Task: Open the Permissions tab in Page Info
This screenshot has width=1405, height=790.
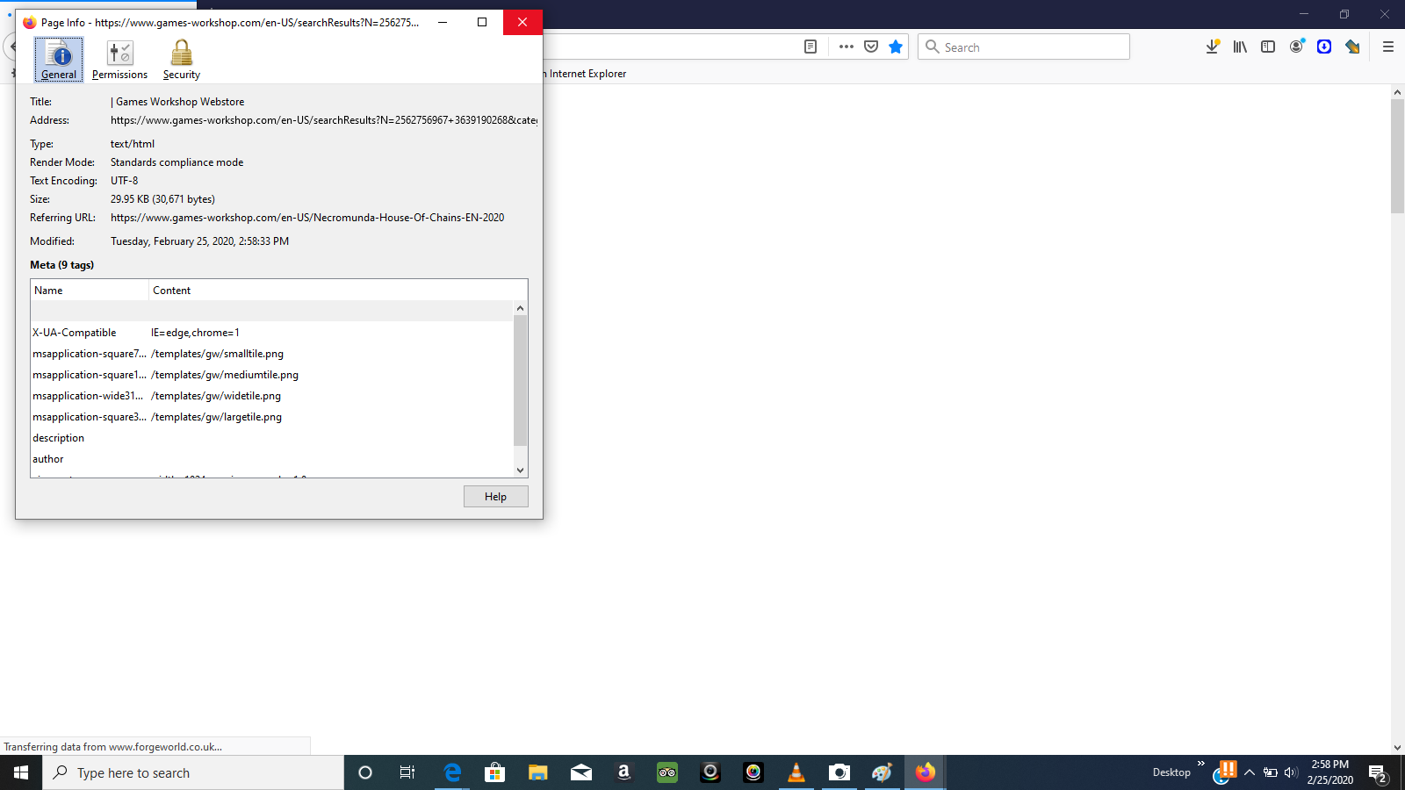Action: coord(119,60)
